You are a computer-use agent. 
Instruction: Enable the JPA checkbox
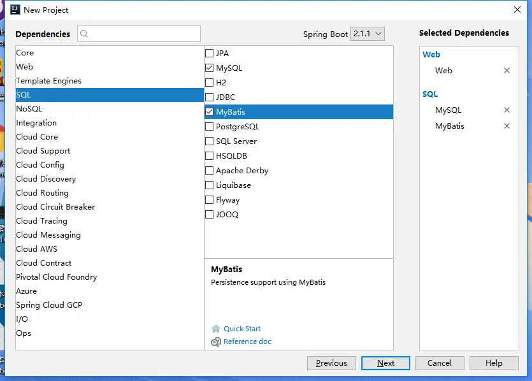(x=209, y=54)
